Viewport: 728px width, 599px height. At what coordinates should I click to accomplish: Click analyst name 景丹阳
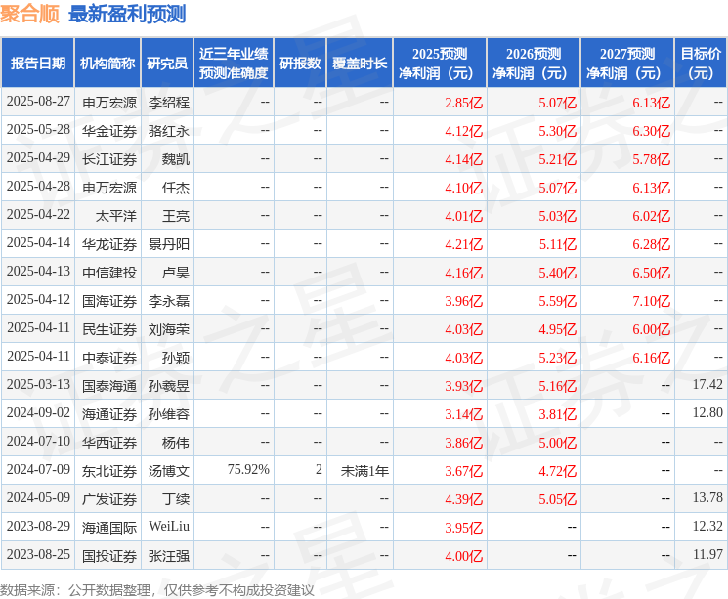(169, 244)
